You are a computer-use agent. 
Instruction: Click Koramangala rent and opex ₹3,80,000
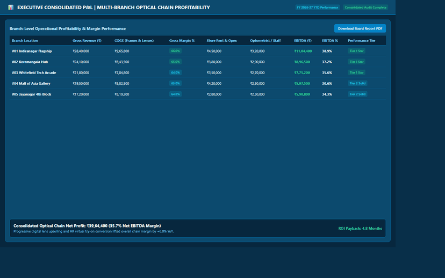pos(214,62)
